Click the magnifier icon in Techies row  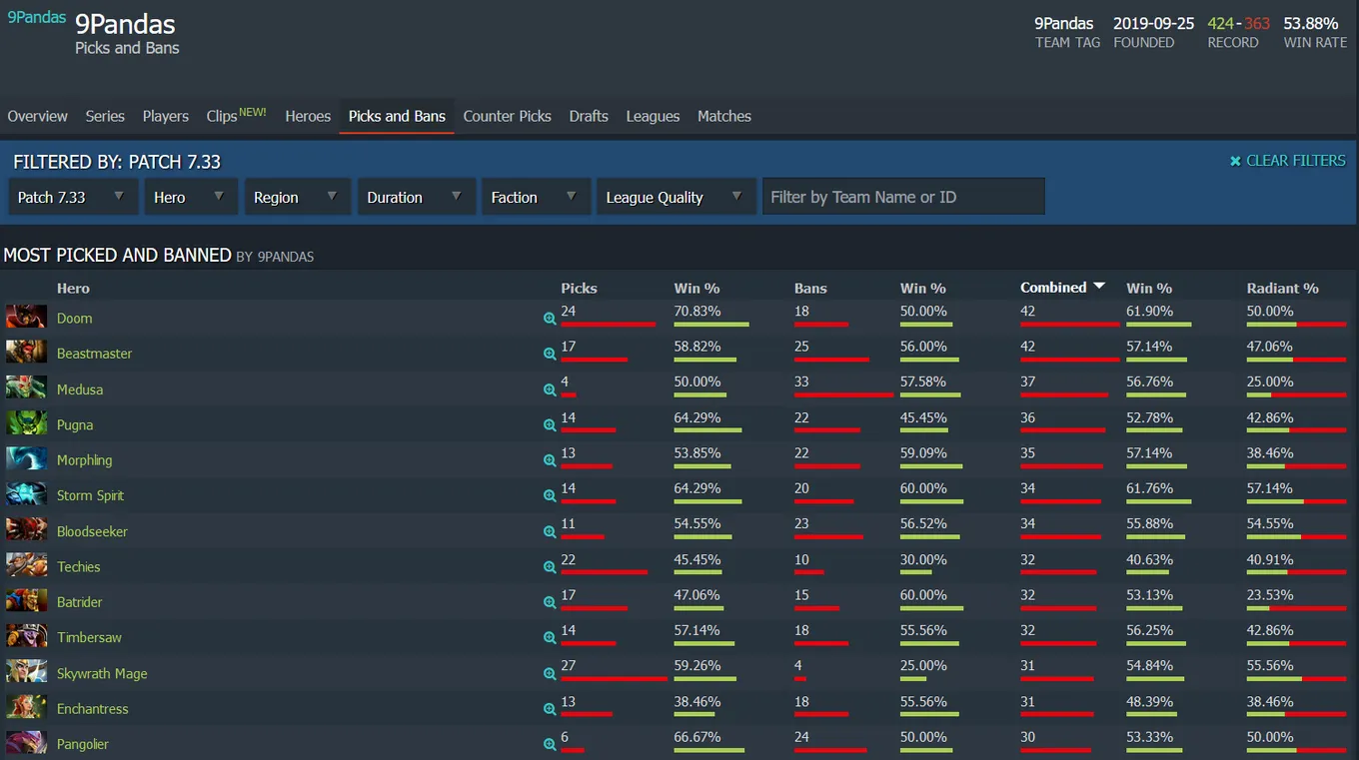pos(550,566)
